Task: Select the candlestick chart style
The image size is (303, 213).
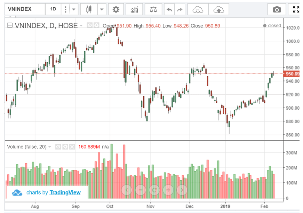Action: tap(89, 9)
